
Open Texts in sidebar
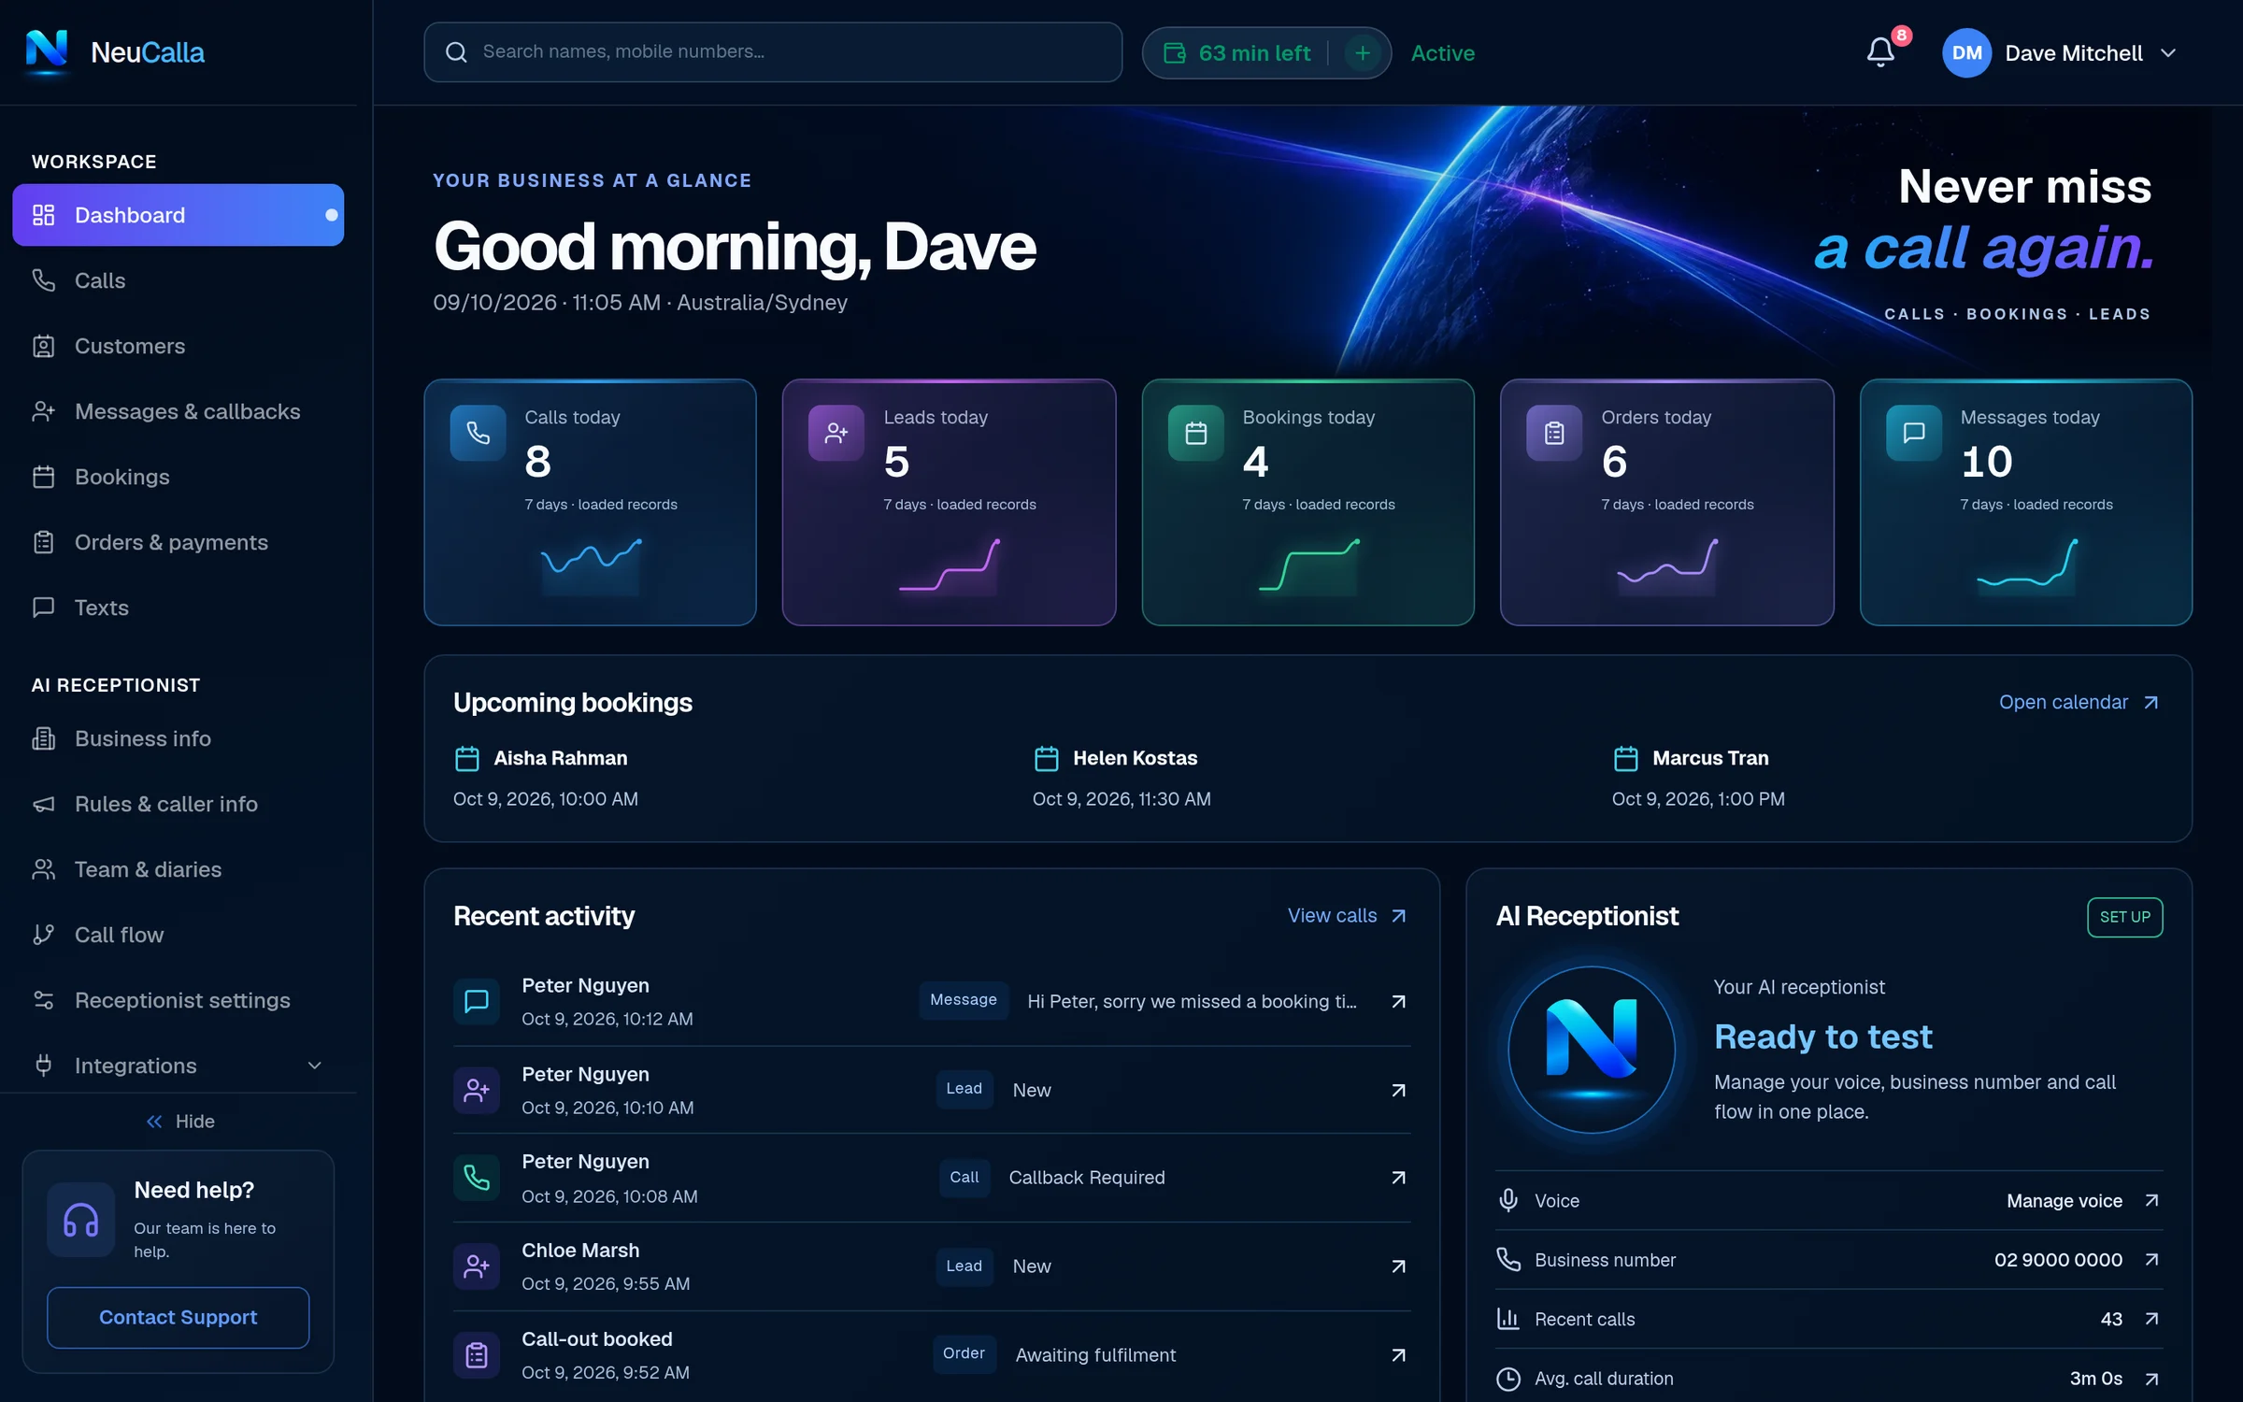click(178, 608)
